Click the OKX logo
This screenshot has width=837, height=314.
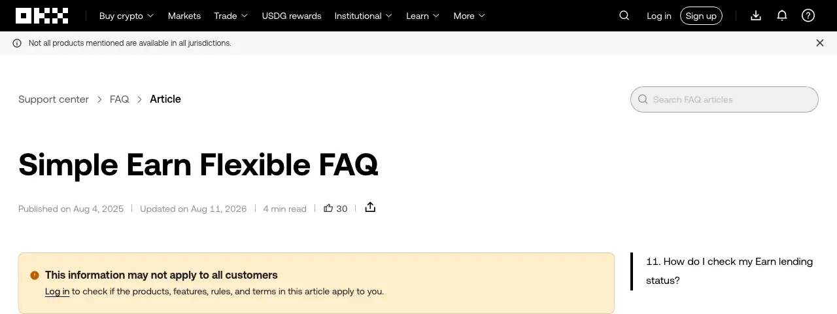tap(42, 16)
